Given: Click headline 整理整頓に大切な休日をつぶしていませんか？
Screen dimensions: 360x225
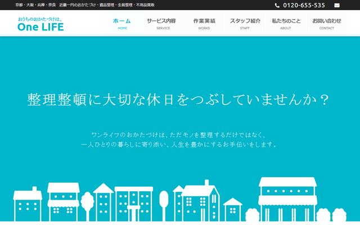Looking at the screenshot, I should (x=178, y=100).
